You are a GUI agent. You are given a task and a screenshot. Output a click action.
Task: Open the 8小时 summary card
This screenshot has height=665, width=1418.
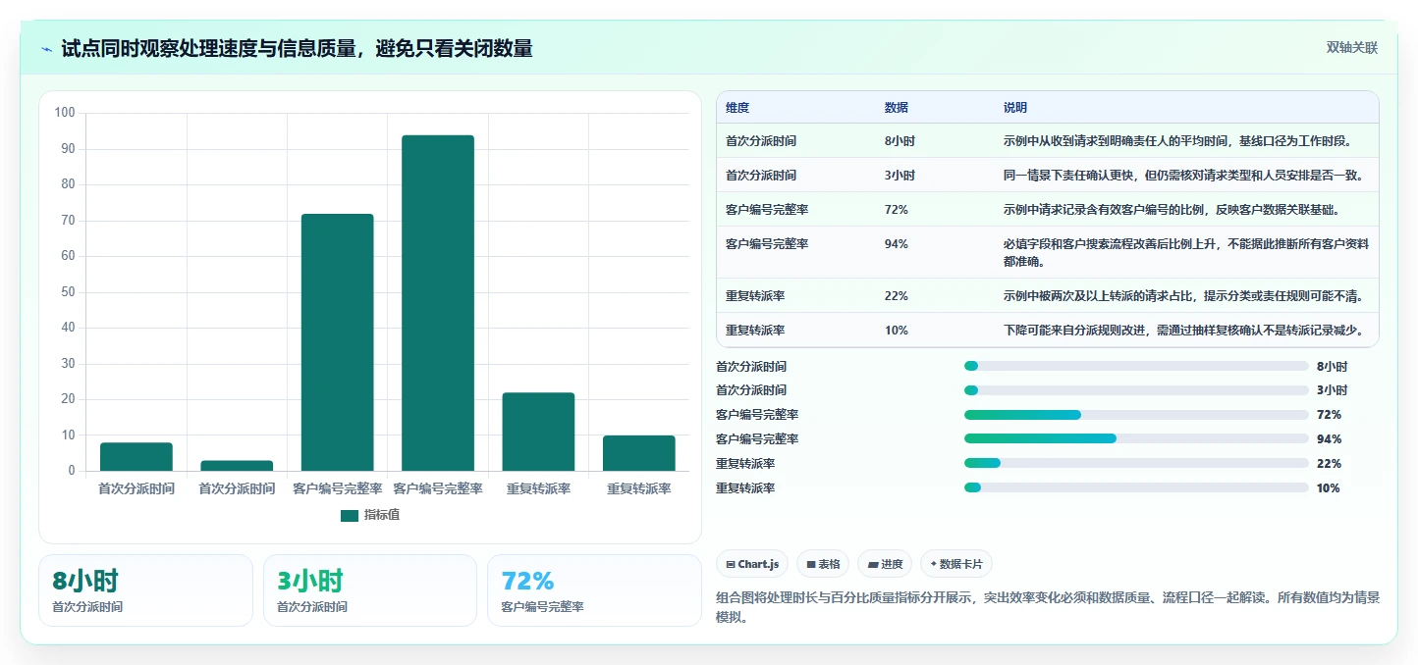pos(145,590)
